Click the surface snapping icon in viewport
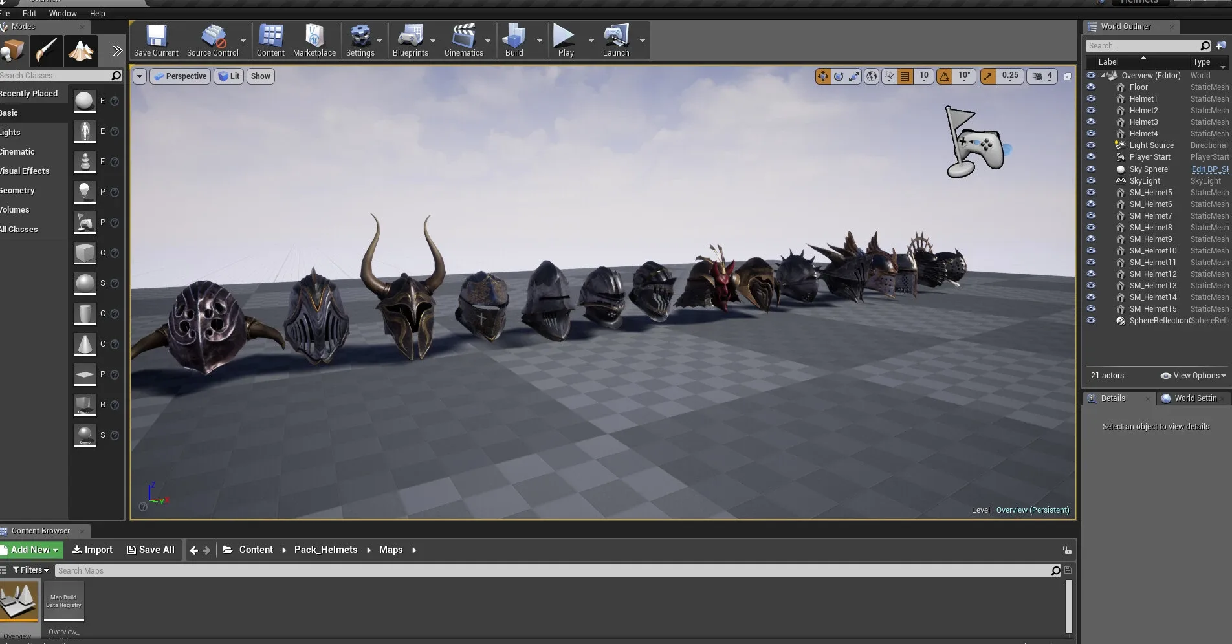Image resolution: width=1232 pixels, height=644 pixels. pyautogui.click(x=890, y=76)
